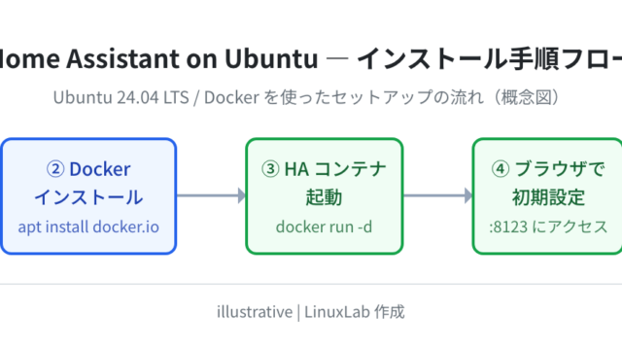
Task: Click the command text 'docker run -d'
Action: pyautogui.click(x=324, y=227)
